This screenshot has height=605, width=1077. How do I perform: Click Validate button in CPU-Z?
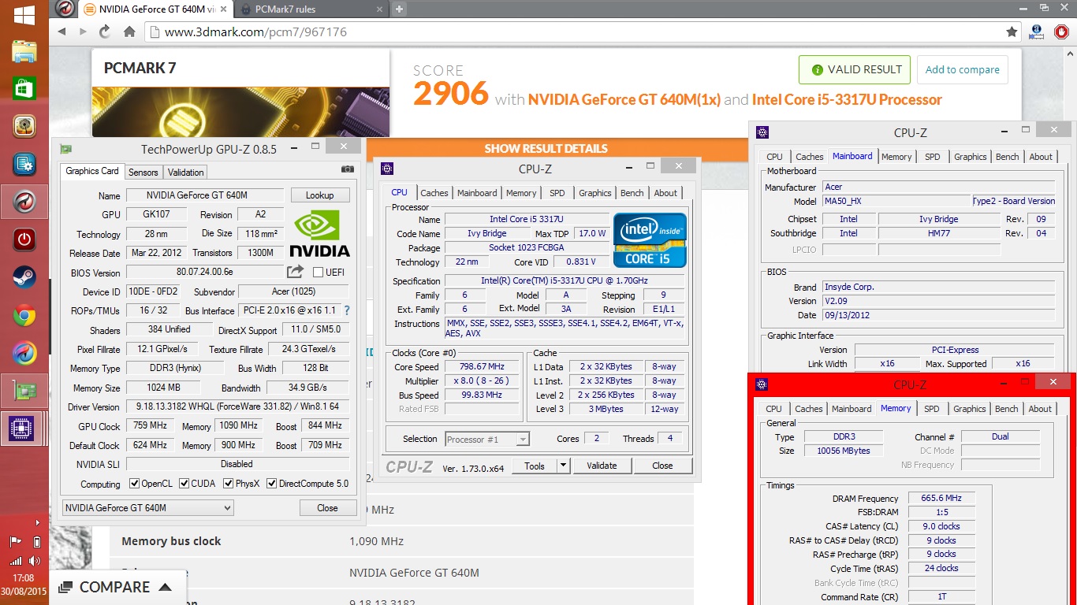[602, 466]
